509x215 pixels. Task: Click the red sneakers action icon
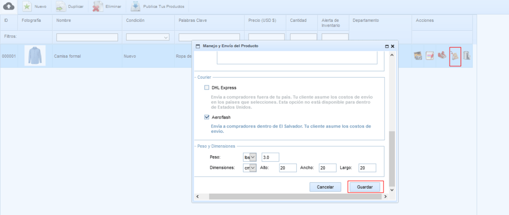point(442,56)
